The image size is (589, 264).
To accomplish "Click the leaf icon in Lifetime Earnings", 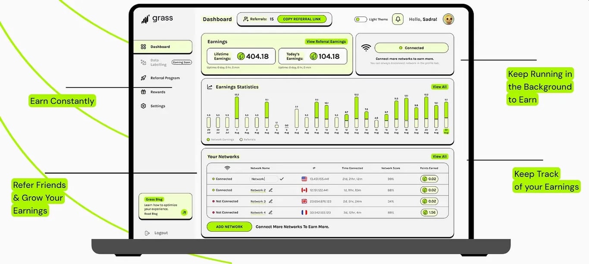I will click(241, 56).
